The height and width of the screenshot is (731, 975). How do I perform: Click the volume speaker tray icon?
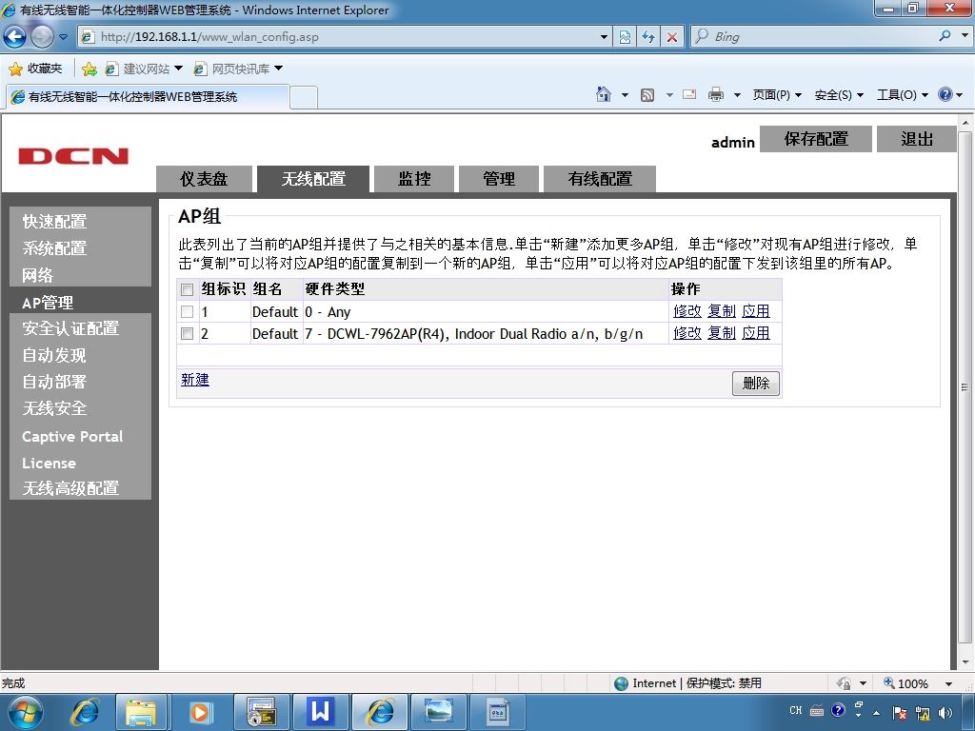click(x=945, y=712)
